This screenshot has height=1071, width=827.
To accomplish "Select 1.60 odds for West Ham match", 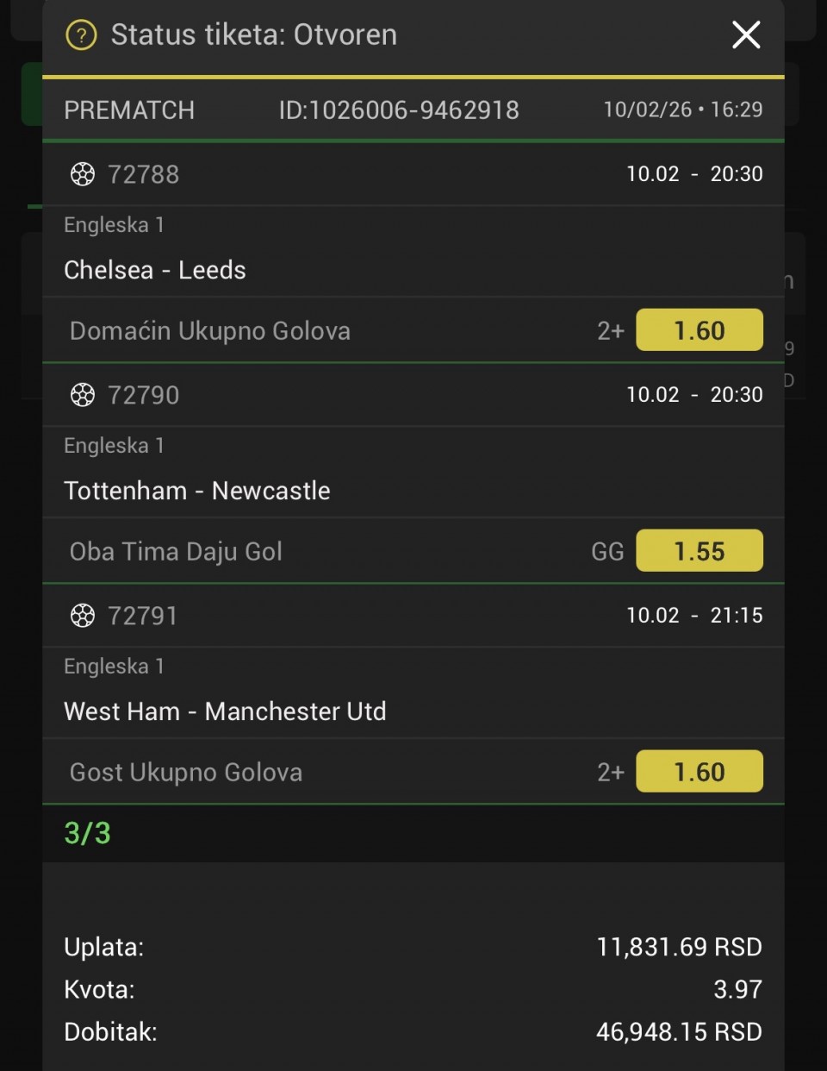I will [x=699, y=772].
